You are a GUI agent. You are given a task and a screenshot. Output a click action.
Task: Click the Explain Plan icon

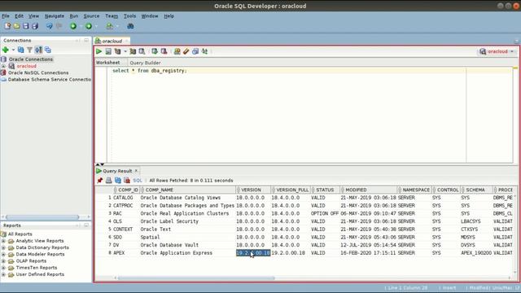point(117,51)
